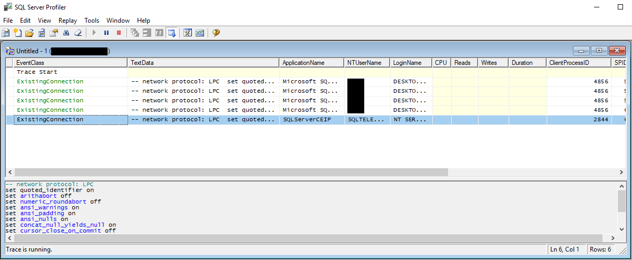Click the Start trace play icon
This screenshot has width=632, height=260.
coord(94,33)
